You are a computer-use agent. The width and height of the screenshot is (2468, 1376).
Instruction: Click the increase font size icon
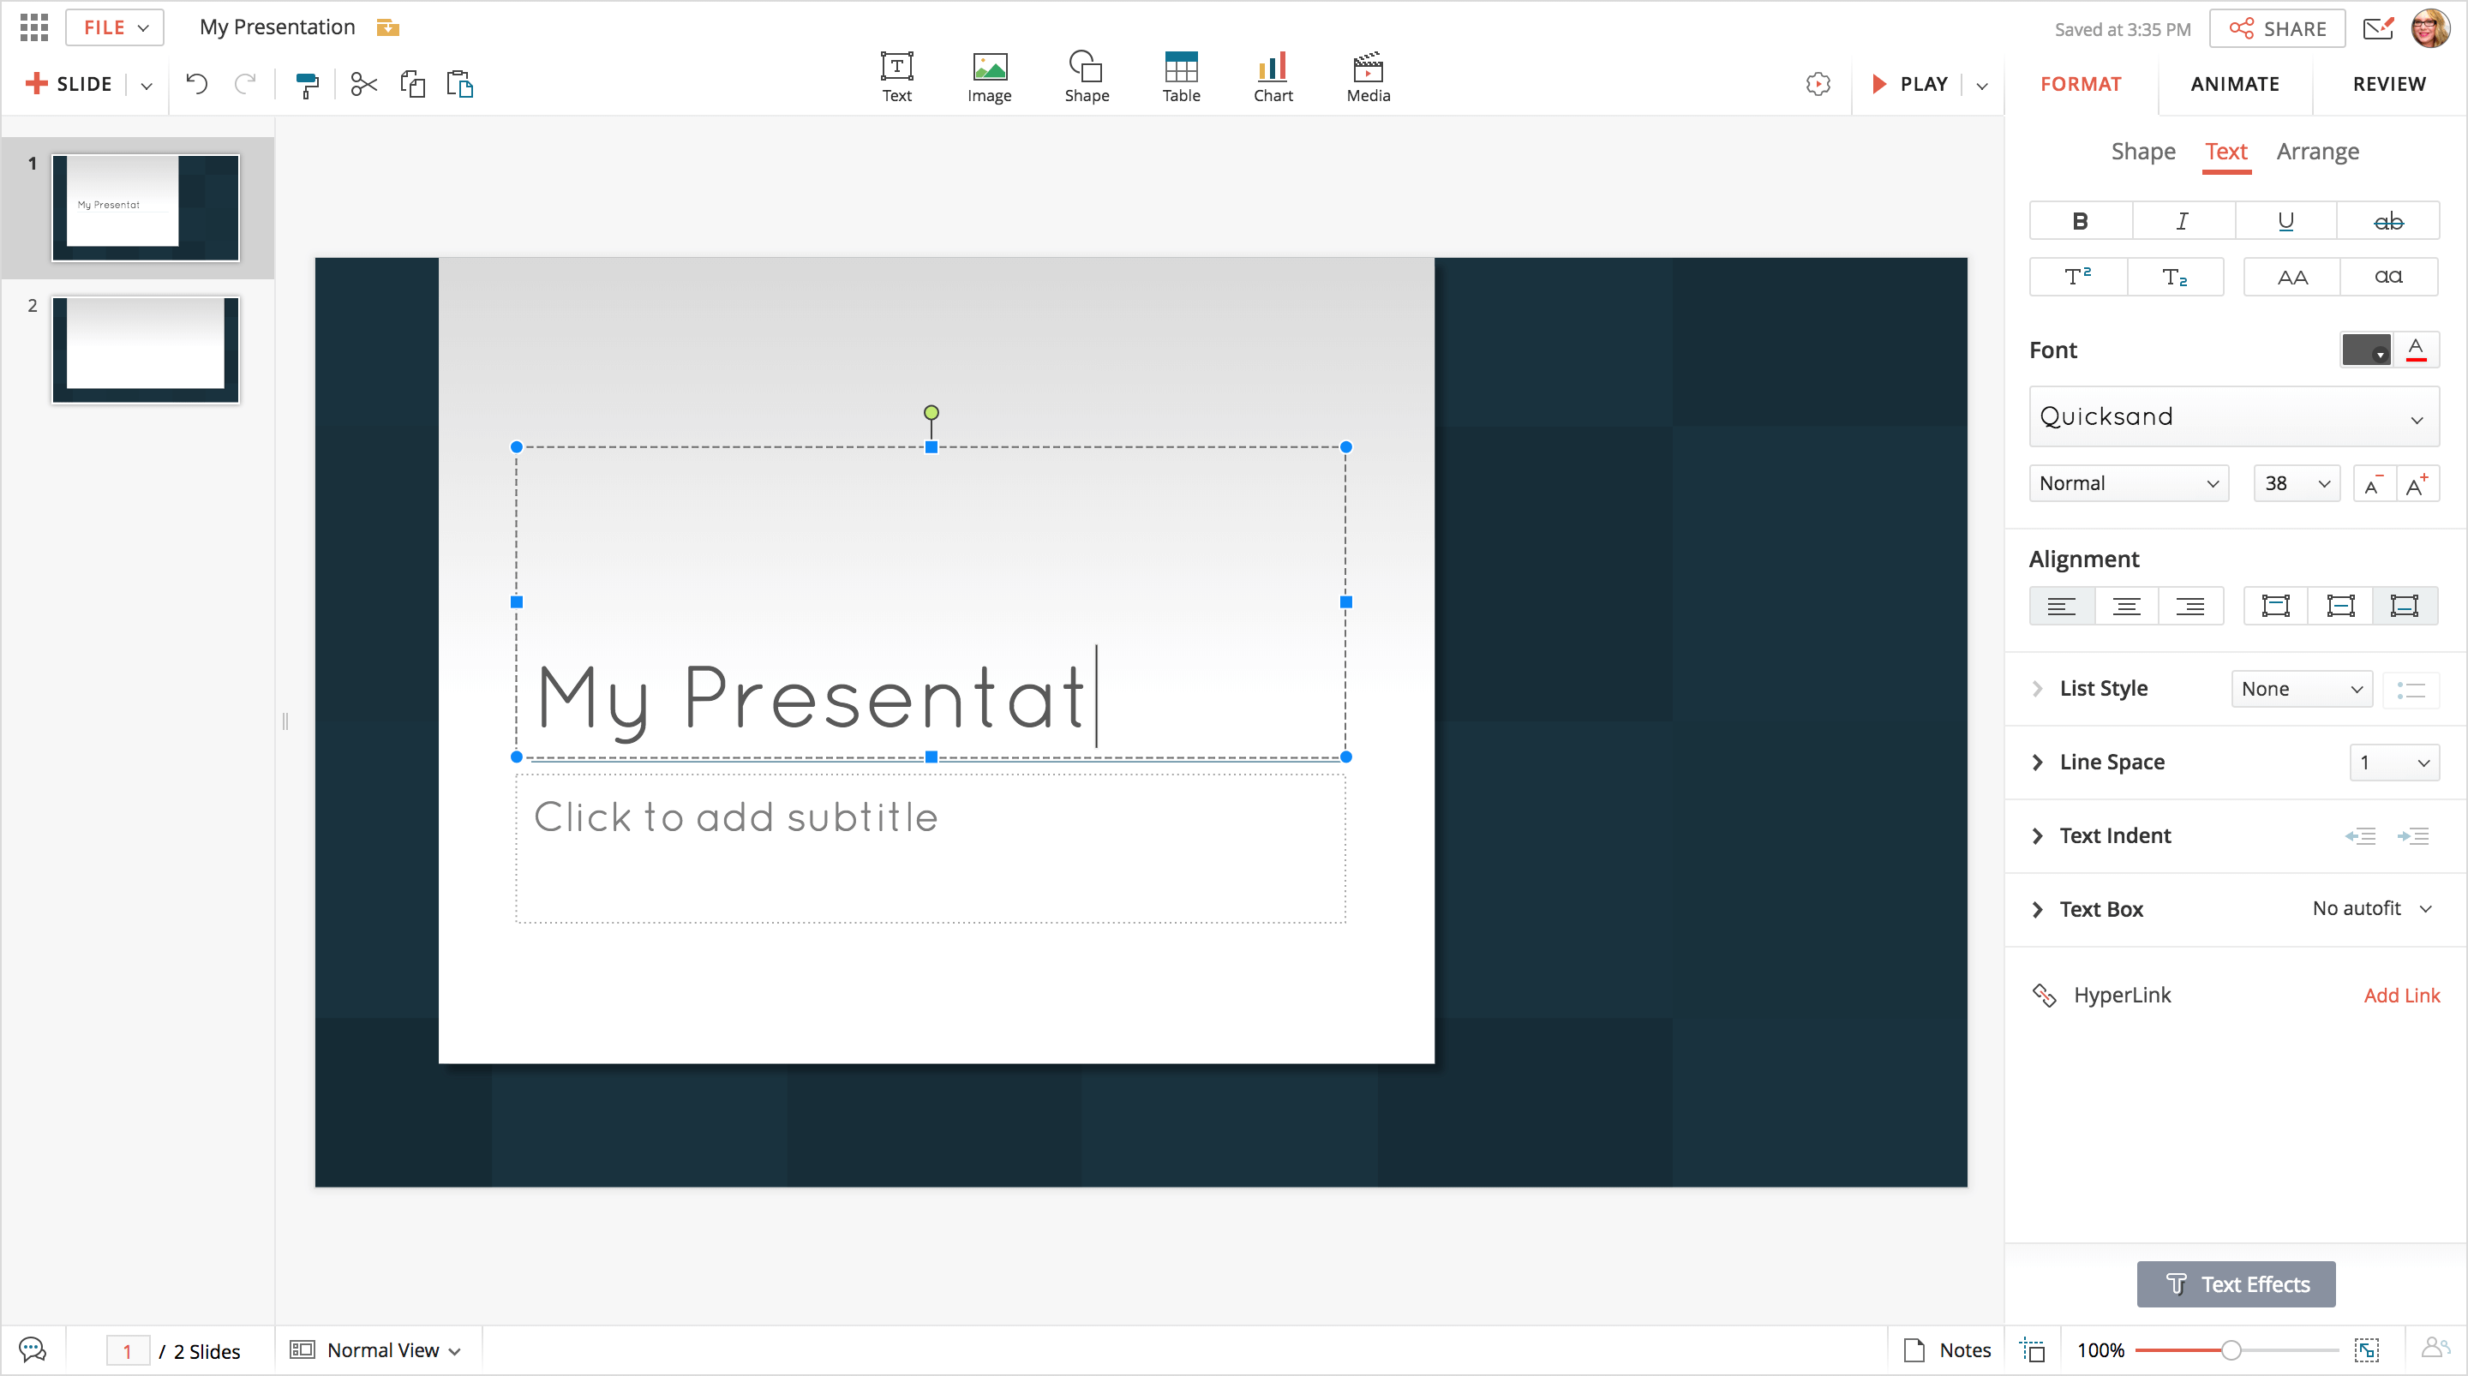2417,484
